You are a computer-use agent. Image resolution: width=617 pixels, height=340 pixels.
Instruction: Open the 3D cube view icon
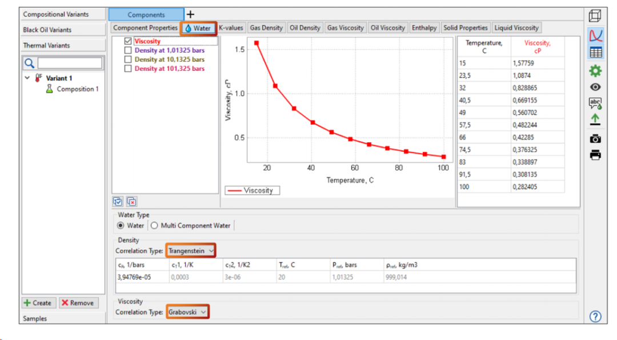pos(595,16)
